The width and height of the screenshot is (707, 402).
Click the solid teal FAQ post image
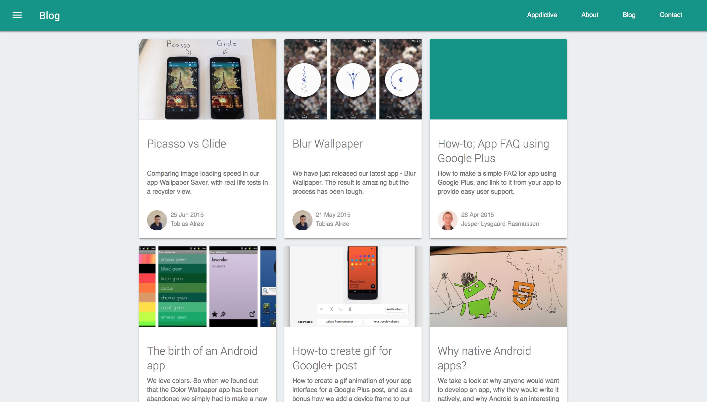498,79
